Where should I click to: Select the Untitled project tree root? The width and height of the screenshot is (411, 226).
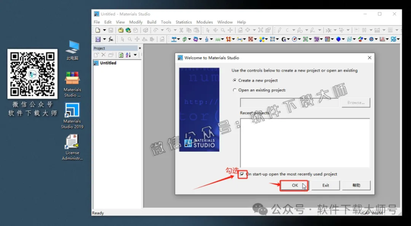[108, 63]
